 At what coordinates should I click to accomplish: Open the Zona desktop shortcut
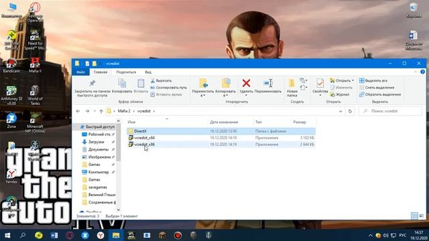pyautogui.click(x=11, y=120)
